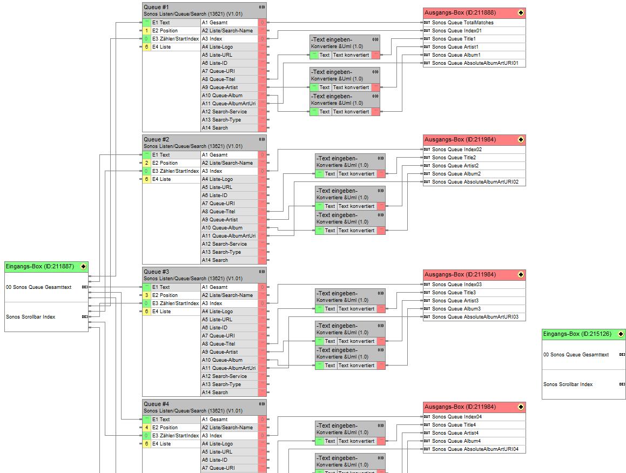Click the green E3 Zähler/StartIndex value in Queue #2
Screen dimensions: 626x473
click(146, 171)
